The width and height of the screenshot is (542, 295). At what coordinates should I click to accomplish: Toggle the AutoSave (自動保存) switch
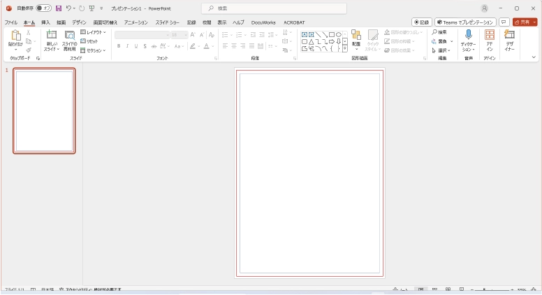pos(43,8)
